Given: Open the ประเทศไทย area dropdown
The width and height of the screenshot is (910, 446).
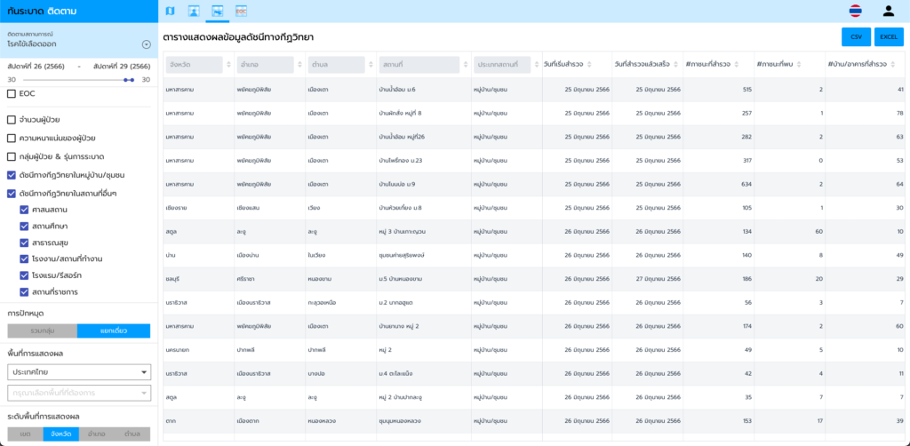Looking at the screenshot, I should 80,371.
